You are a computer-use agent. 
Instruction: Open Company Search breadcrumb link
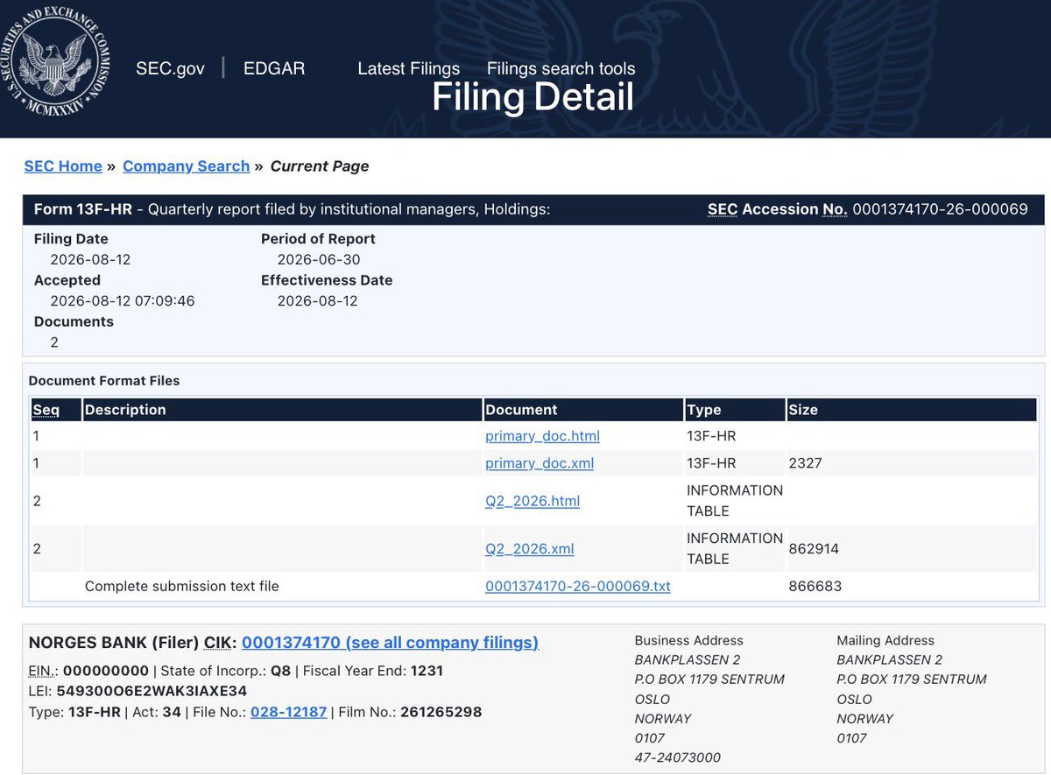186,166
